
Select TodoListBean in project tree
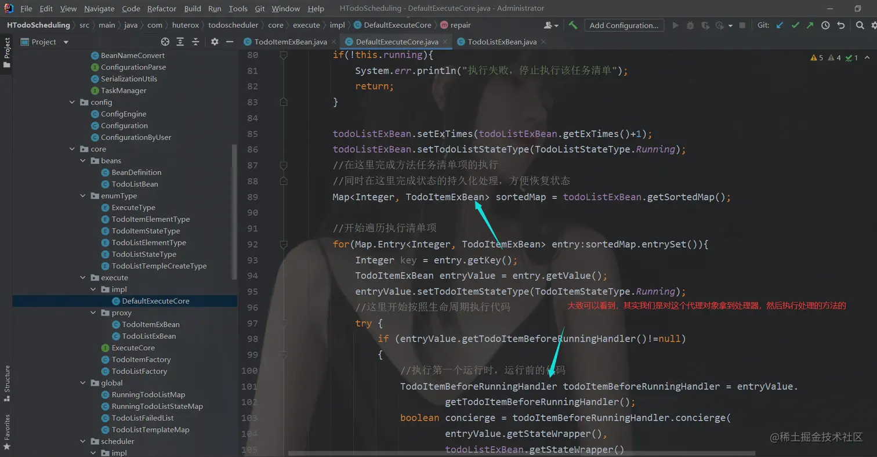(130, 184)
